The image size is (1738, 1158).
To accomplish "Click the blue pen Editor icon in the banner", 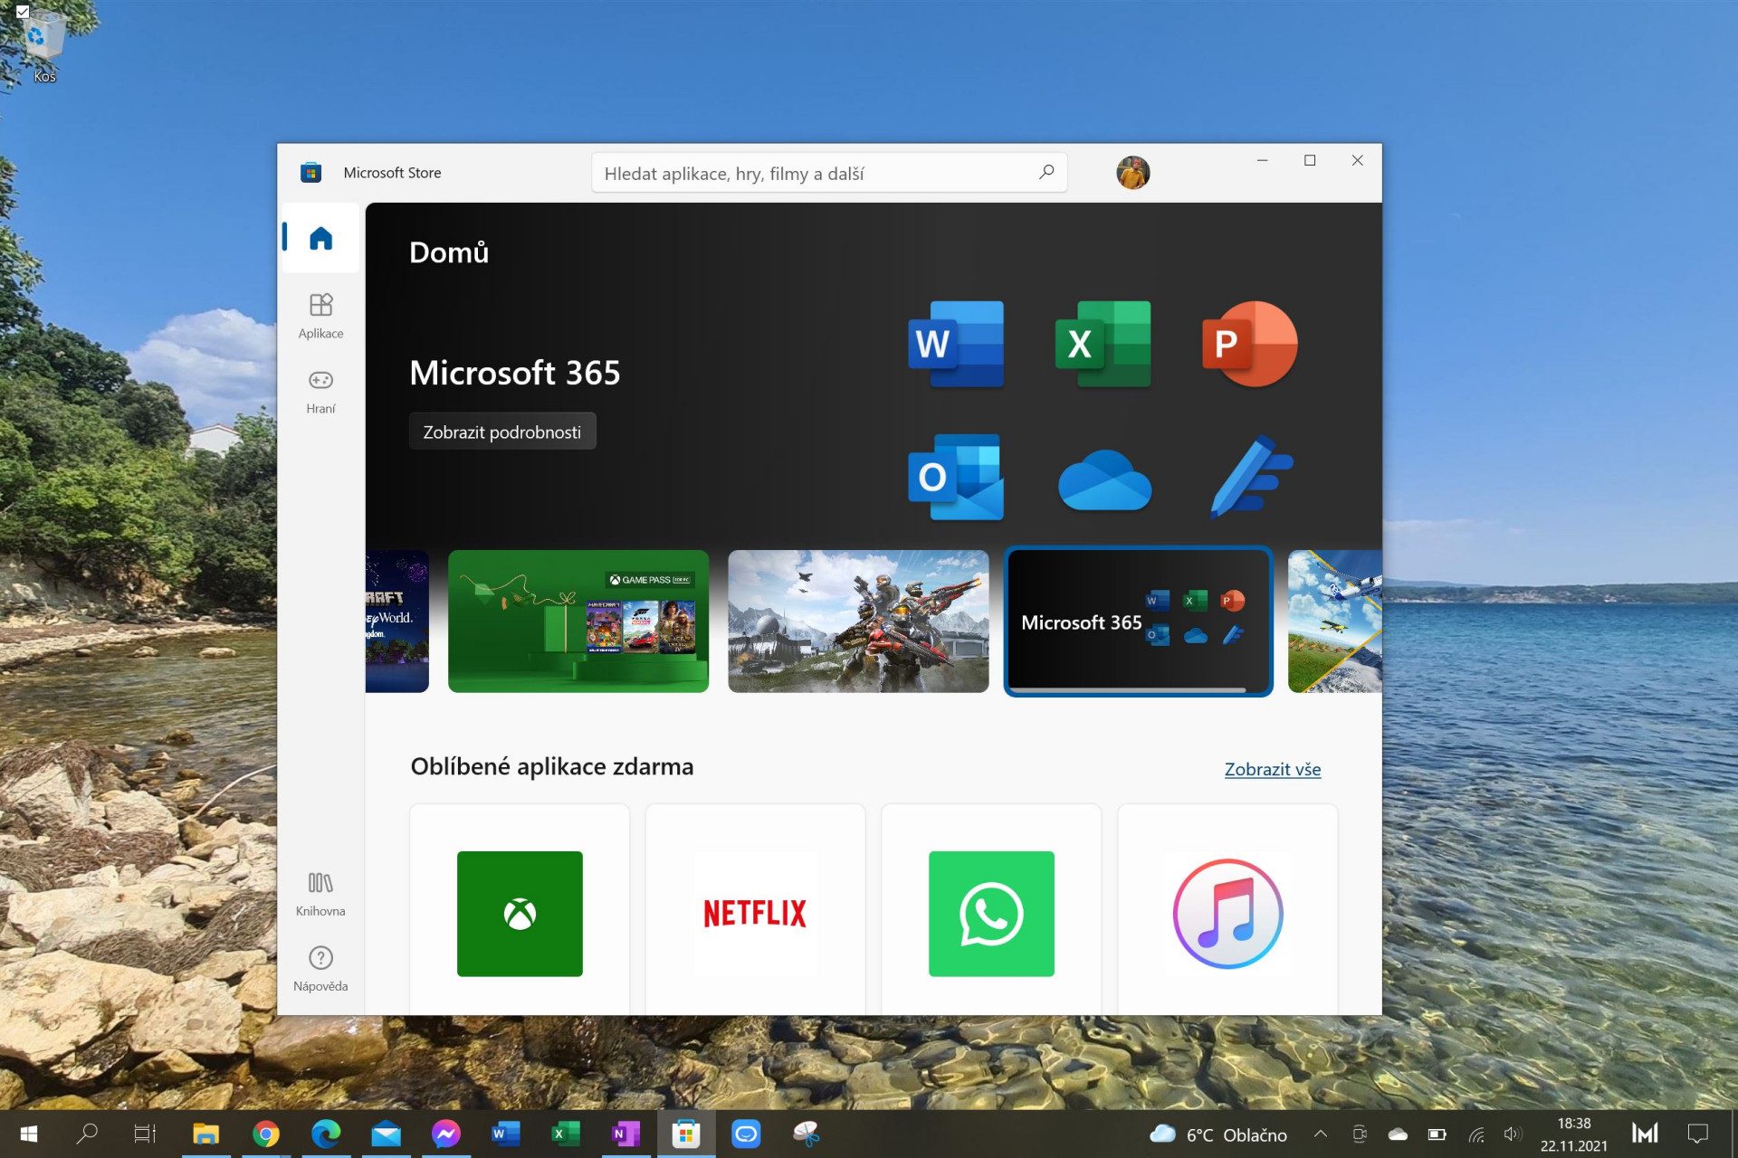I will (x=1252, y=477).
